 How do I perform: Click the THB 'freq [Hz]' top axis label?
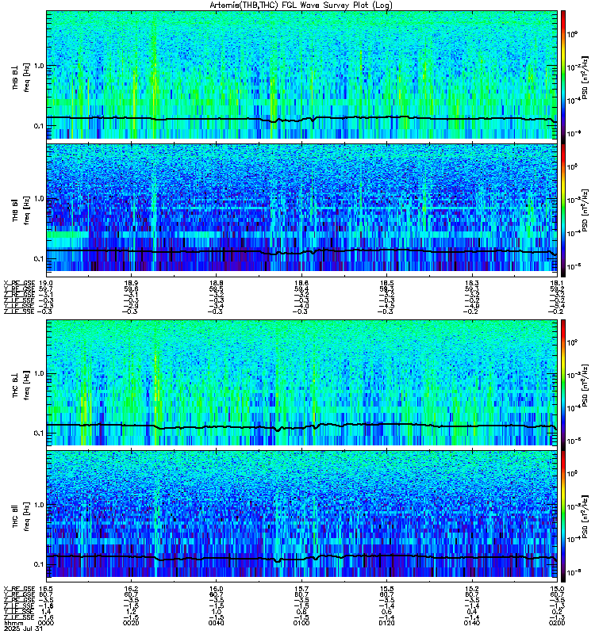click(x=27, y=78)
